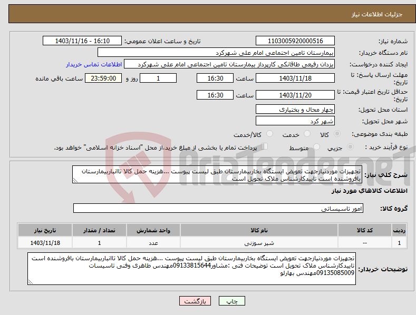Image resolution: width=416 pixels, height=315 pixels.
Task: Click the شماره نیاز field 1103005920000516
Action: tap(295, 41)
